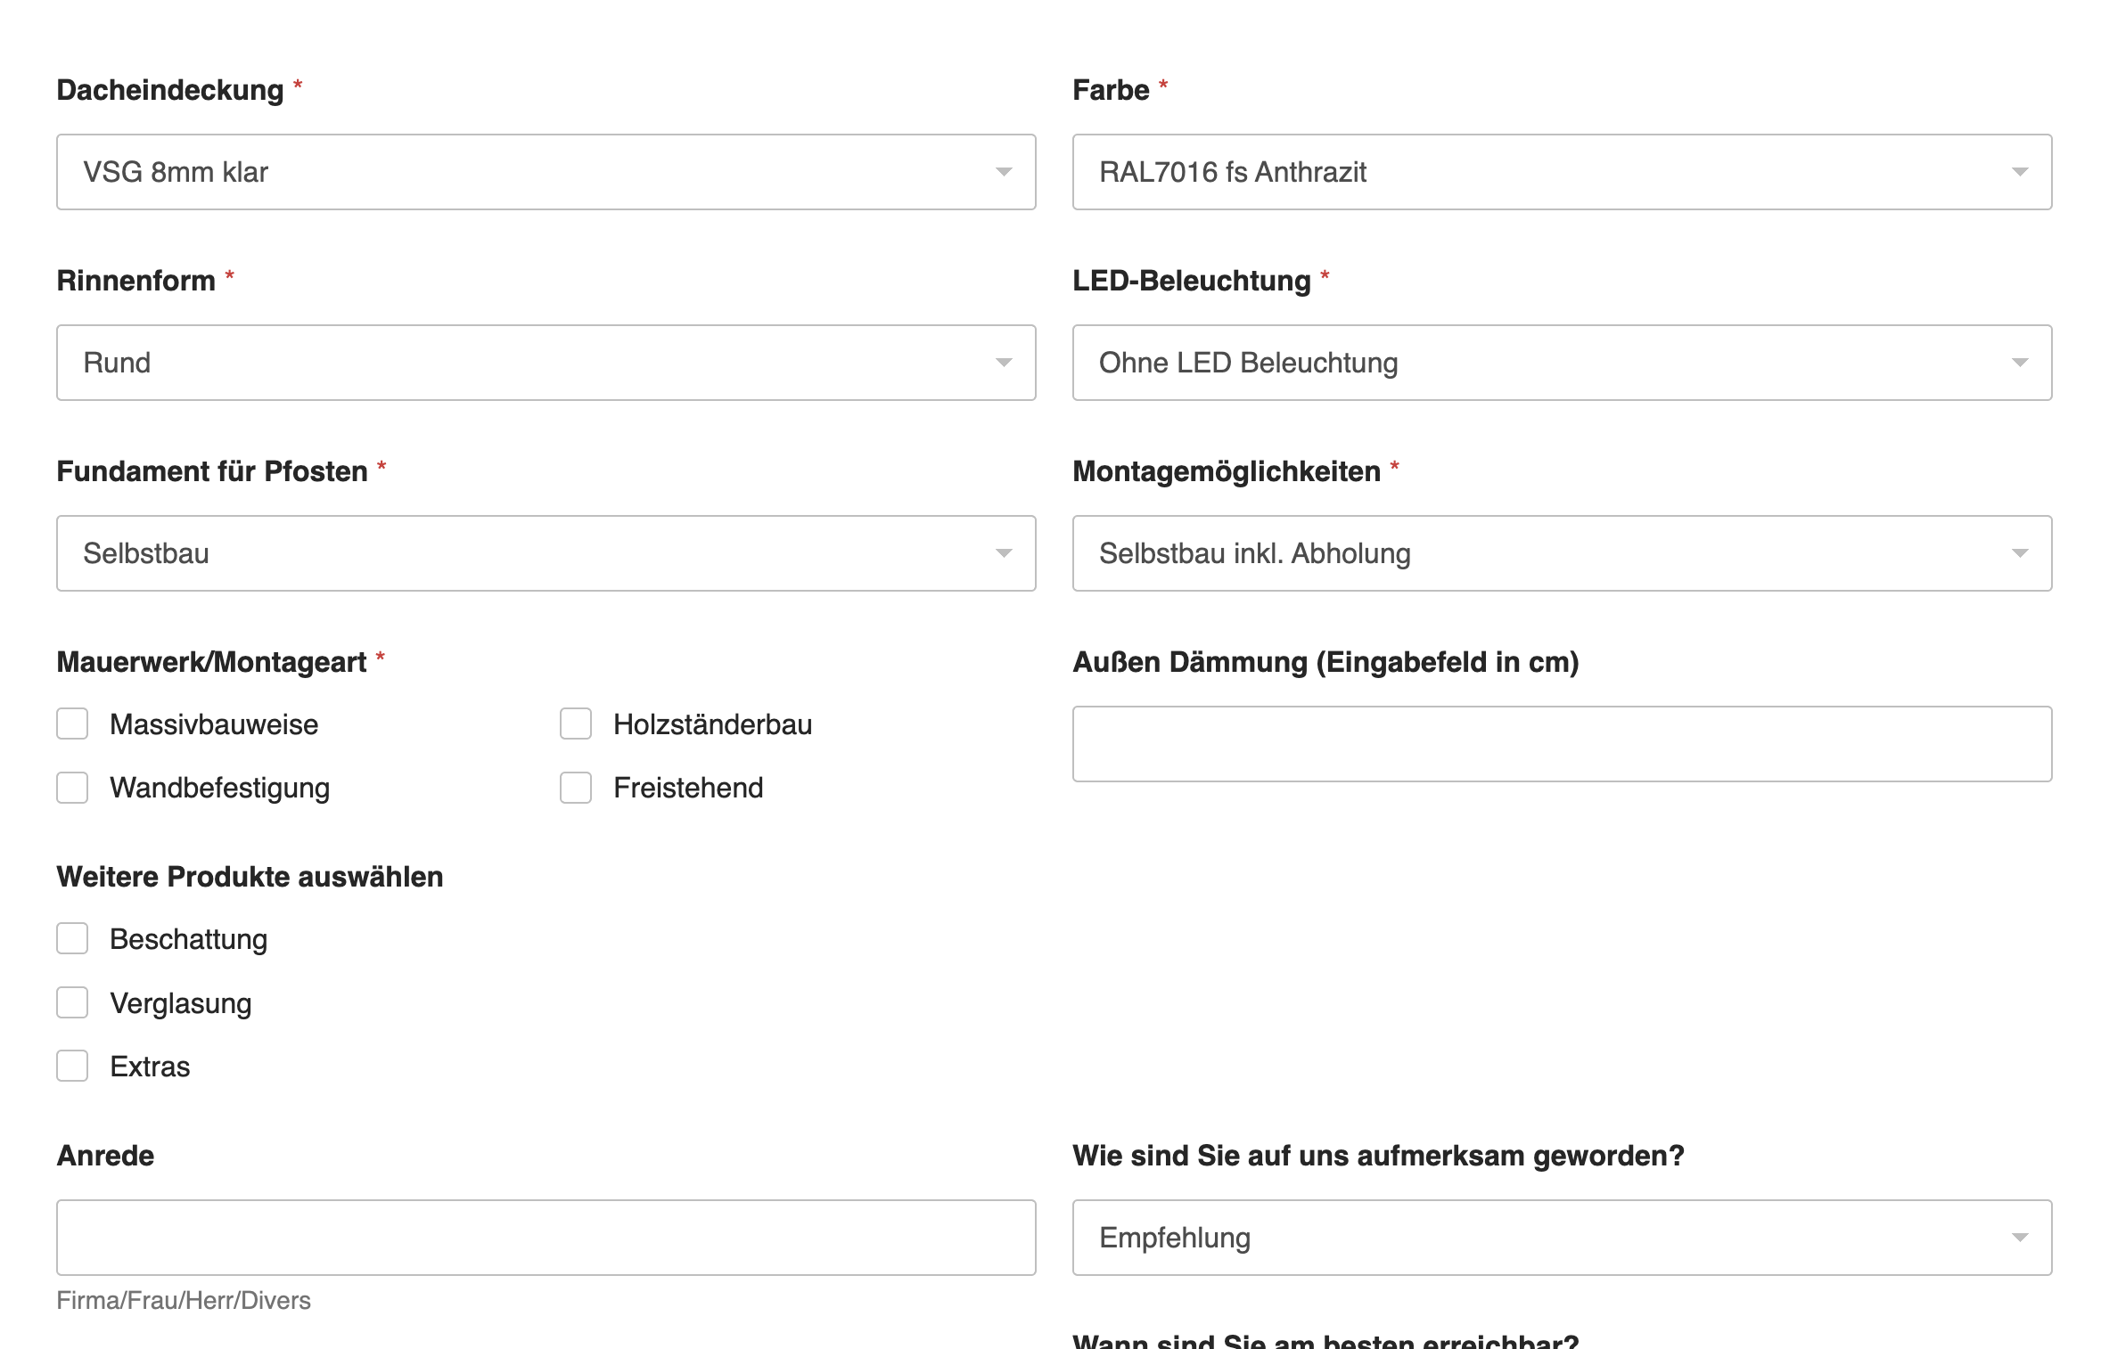
Task: Open the Farbe dropdown showing RAL7016 fs Anthrazit
Action: pyautogui.click(x=1560, y=172)
